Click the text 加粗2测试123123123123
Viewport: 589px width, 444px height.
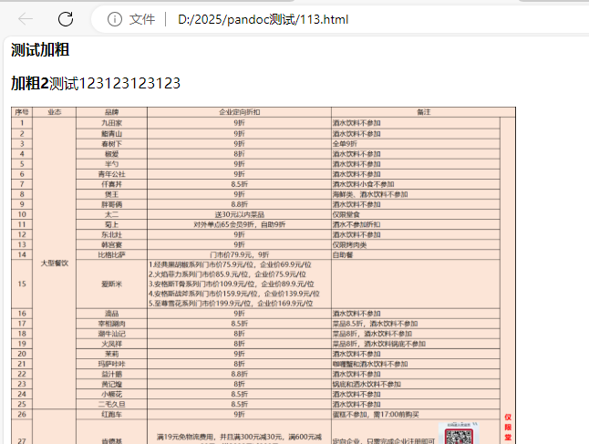96,83
